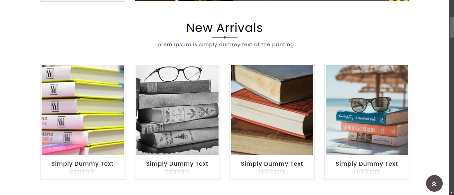Click fifth star on the third product

pos(282,171)
